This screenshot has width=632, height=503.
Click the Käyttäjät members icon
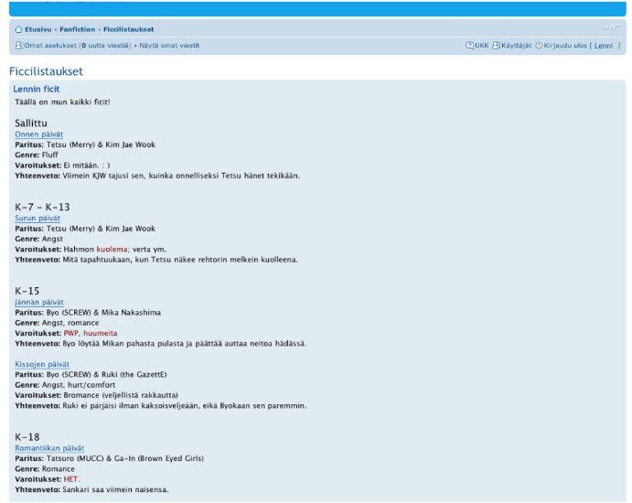[x=496, y=46]
